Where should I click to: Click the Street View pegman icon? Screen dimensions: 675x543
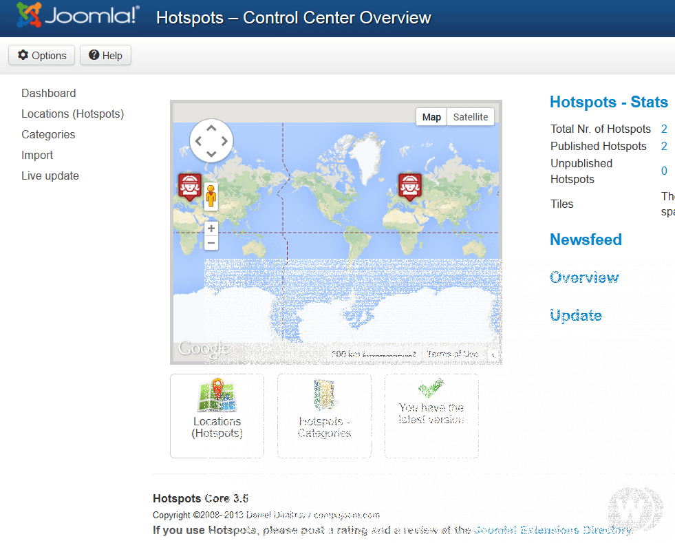tap(211, 196)
